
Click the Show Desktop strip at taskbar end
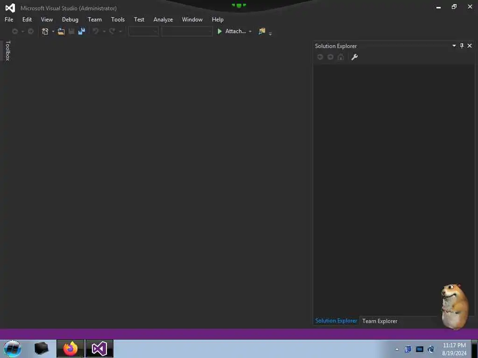[x=475, y=349]
